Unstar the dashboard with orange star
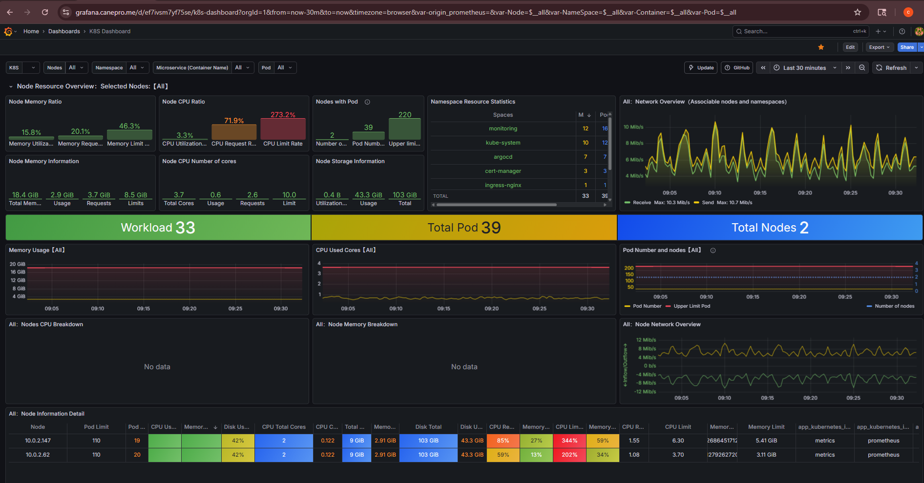Image resolution: width=924 pixels, height=483 pixels. 821,47
